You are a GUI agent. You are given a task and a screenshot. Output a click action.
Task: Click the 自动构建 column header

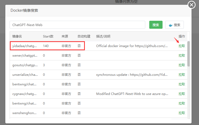(x=84, y=36)
